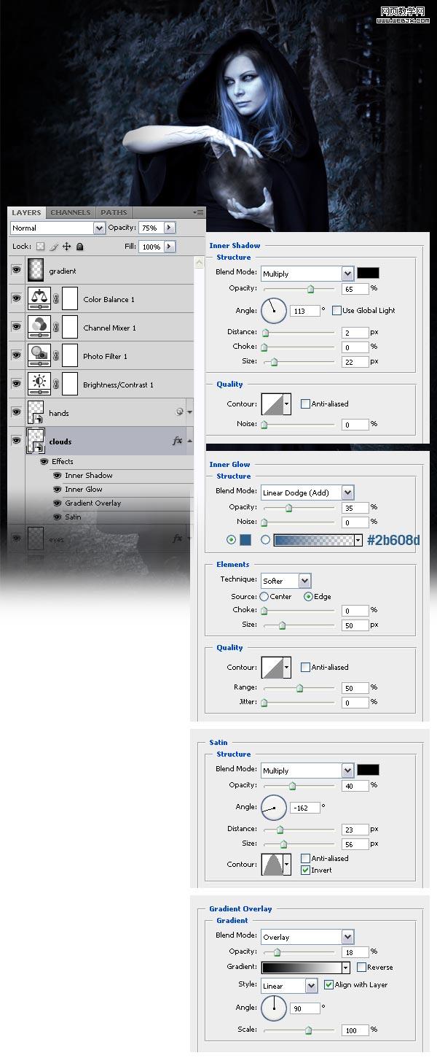Select the gradient layer thumbnail
437x1058 pixels.
pyautogui.click(x=36, y=270)
